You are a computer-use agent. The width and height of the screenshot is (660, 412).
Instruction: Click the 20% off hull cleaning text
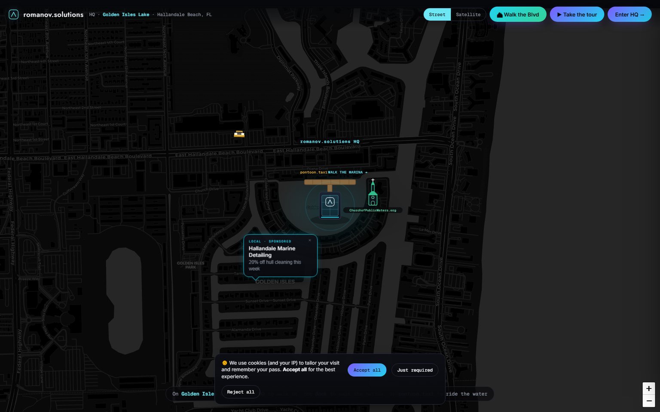(x=275, y=265)
